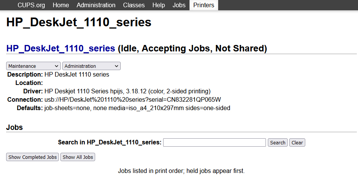Expand the Administration dropdown below printer name
Viewport: 358px width, 192px height.
click(91, 66)
